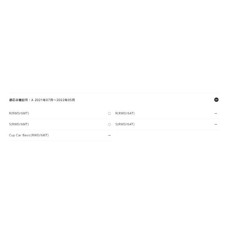235x235 pixels.
Task: Click the dash mark for Cup Car Basic
Action: pos(109,135)
